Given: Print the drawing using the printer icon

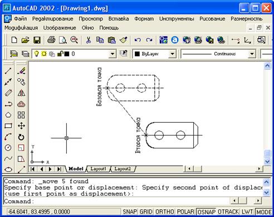Looking at the screenshot, I should (51, 40).
